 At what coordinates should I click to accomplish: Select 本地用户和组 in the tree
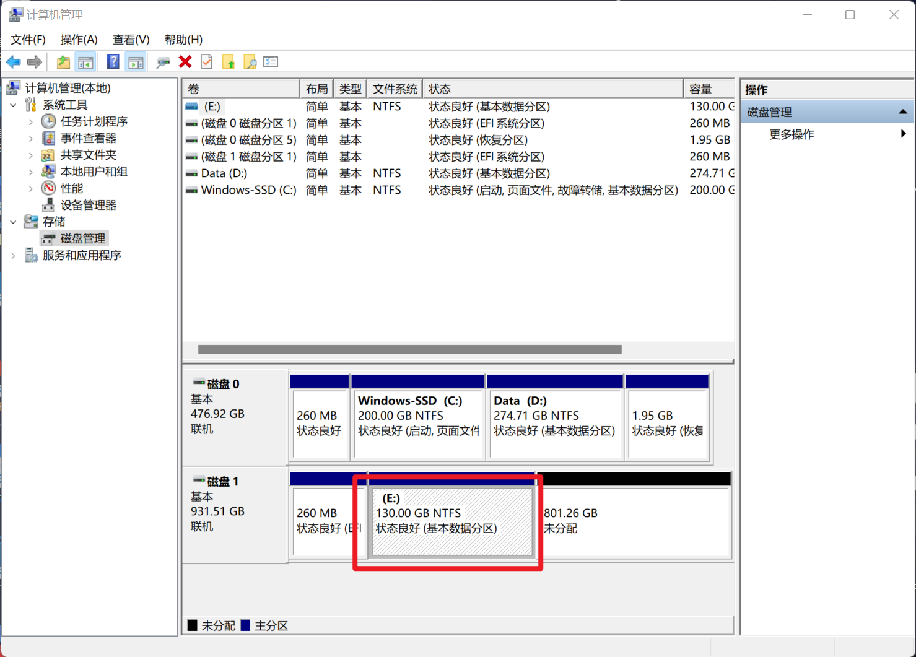coord(94,172)
